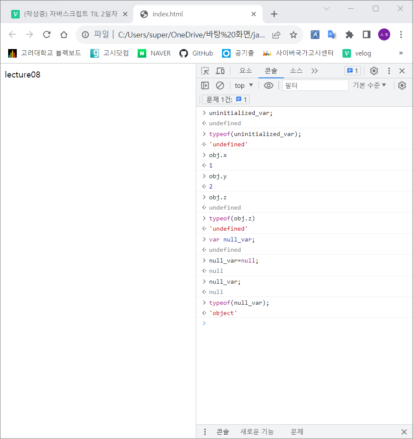The width and height of the screenshot is (413, 439).
Task: Open the issues badge showing 1
Action: click(353, 71)
